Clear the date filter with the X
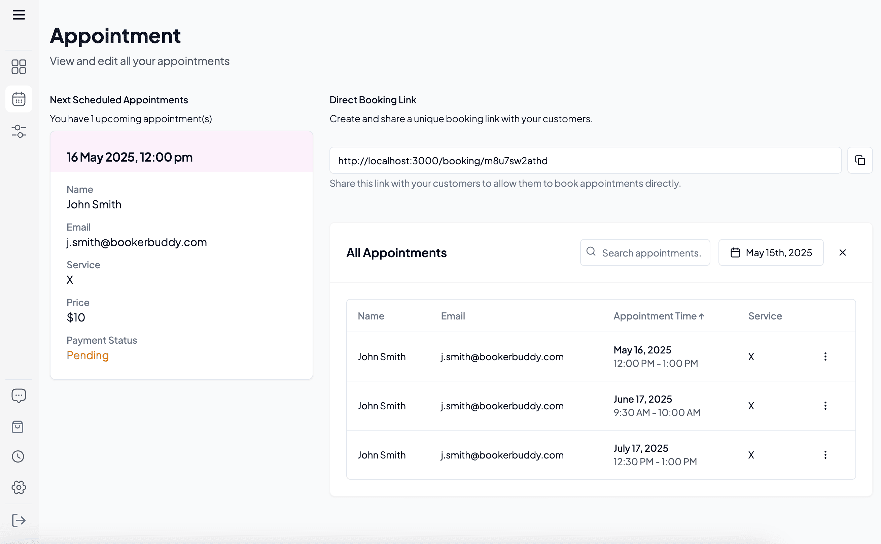Viewport: 881px width, 544px height. coord(843,252)
